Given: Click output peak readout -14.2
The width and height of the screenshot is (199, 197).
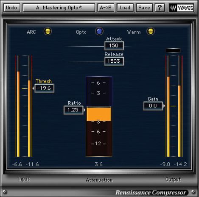Looking at the screenshot, I should [x=180, y=164].
